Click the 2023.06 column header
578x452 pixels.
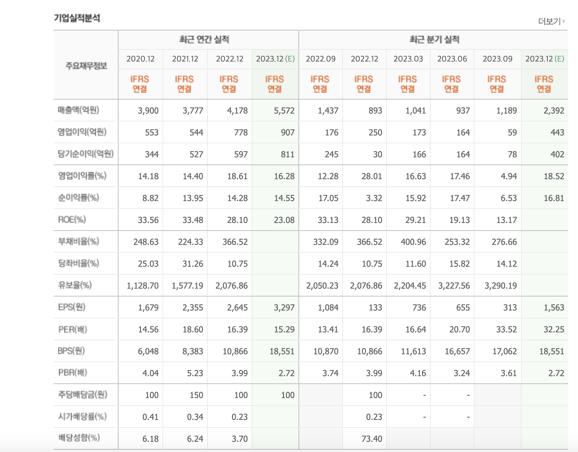tap(452, 59)
